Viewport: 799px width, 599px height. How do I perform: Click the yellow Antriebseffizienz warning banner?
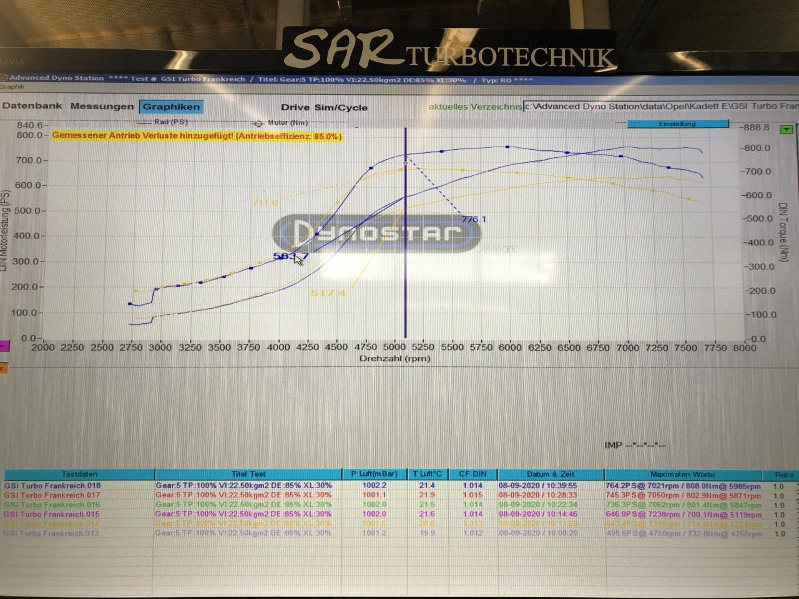pyautogui.click(x=197, y=135)
